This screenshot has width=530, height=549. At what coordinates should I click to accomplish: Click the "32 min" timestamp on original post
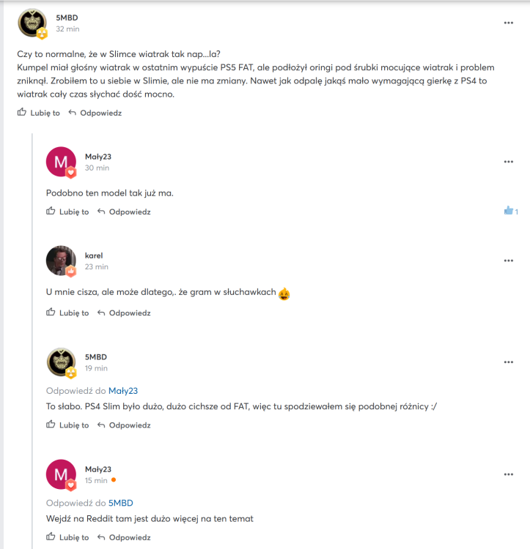pos(67,29)
